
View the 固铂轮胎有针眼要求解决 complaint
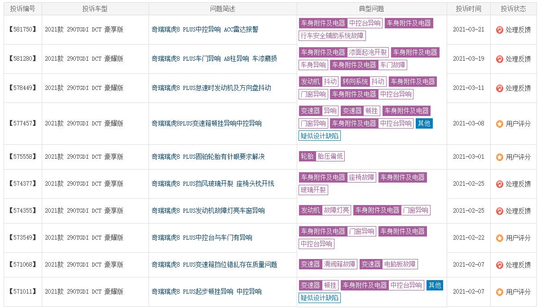click(x=208, y=156)
